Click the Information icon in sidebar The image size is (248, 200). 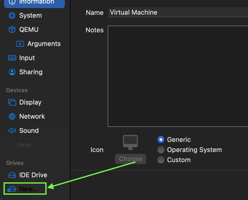pyautogui.click(x=12, y=2)
